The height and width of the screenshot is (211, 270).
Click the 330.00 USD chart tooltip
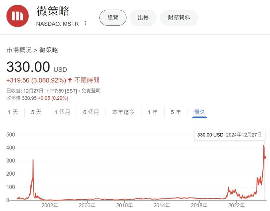click(x=229, y=135)
